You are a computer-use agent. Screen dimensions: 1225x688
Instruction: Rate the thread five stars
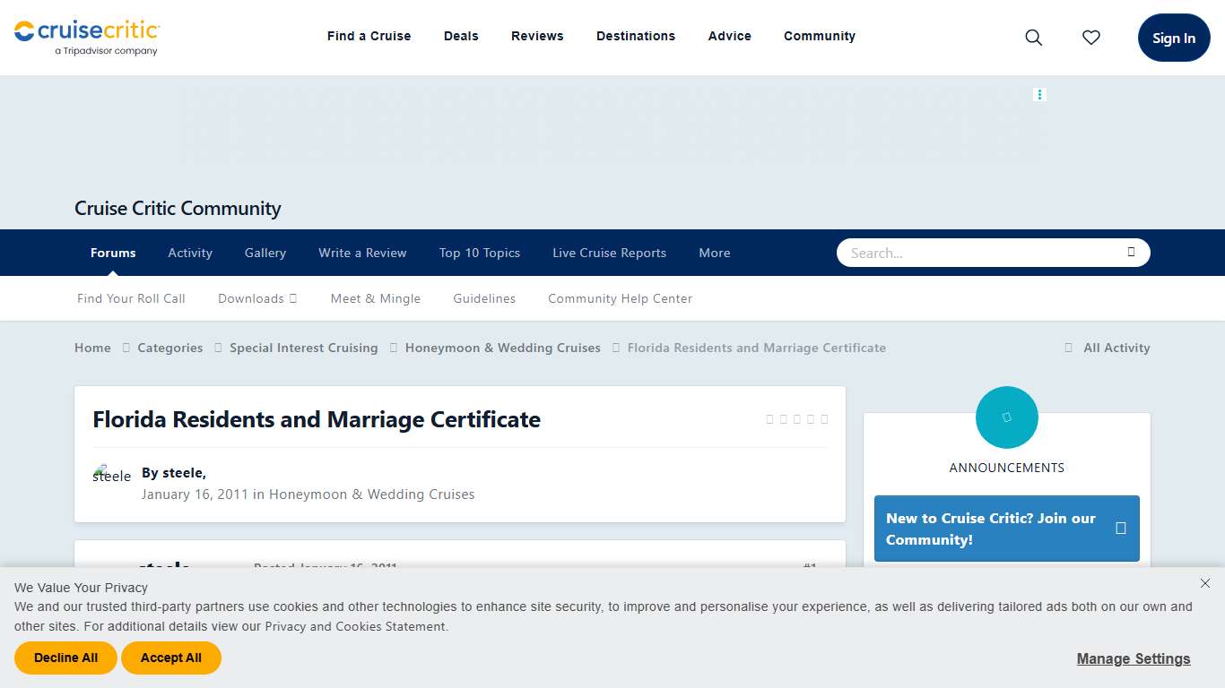(823, 418)
